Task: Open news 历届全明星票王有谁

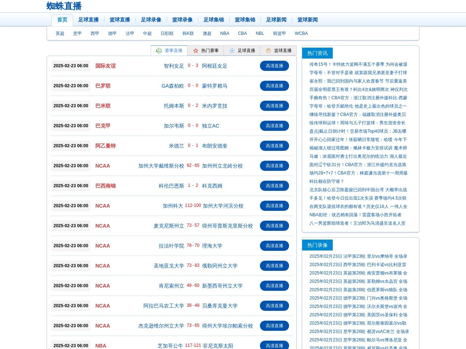Action: pos(359,89)
